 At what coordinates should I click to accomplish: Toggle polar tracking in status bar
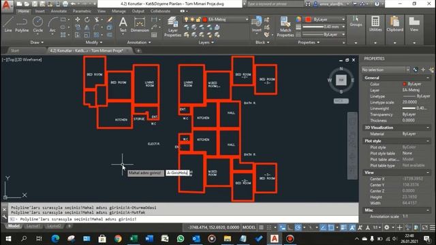pyautogui.click(x=298, y=227)
